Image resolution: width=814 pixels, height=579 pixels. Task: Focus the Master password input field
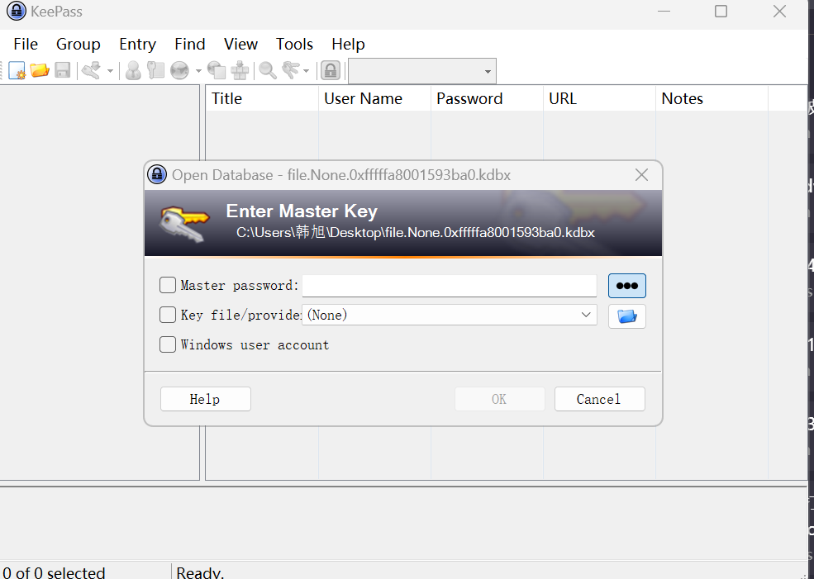pyautogui.click(x=449, y=286)
